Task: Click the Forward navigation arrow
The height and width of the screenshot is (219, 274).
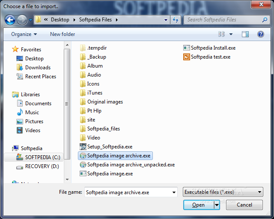Action: (x=22, y=20)
